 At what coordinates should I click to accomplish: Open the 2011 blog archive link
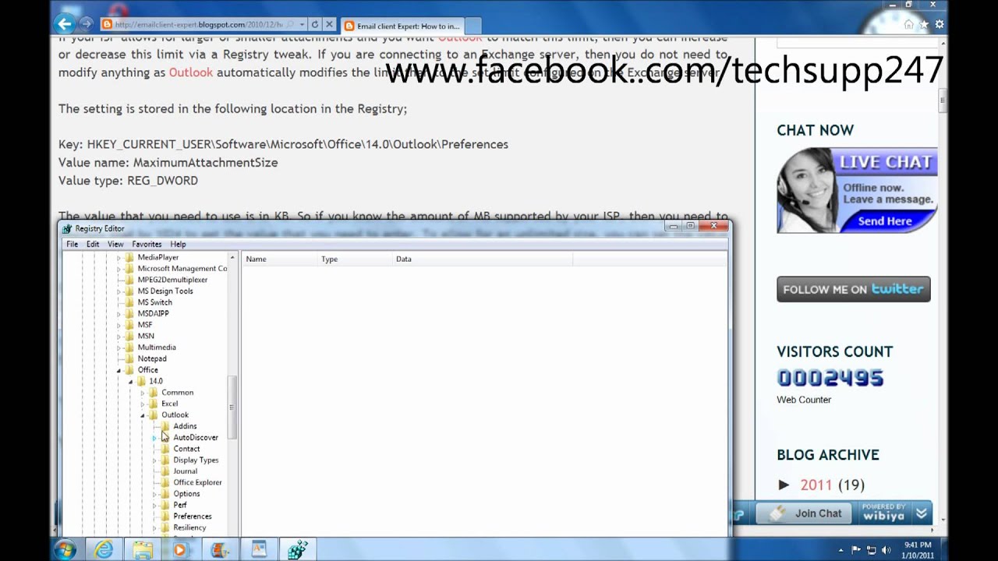tap(816, 485)
